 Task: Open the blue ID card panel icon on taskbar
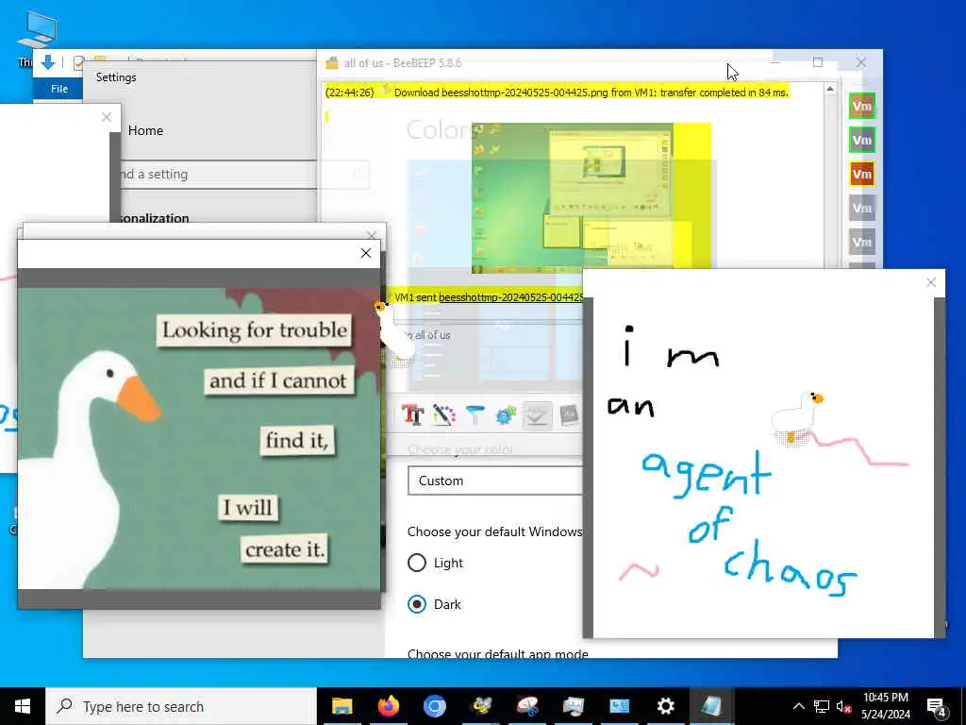[x=619, y=706]
